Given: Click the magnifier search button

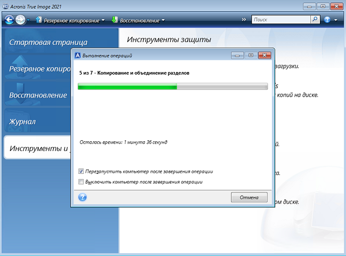Looking at the screenshot, I should (315, 19).
